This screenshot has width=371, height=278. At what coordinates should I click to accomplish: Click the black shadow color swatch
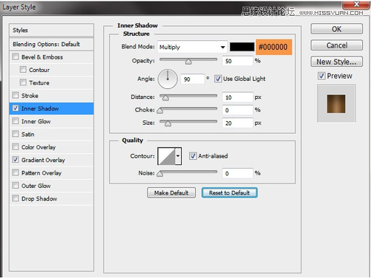242,47
